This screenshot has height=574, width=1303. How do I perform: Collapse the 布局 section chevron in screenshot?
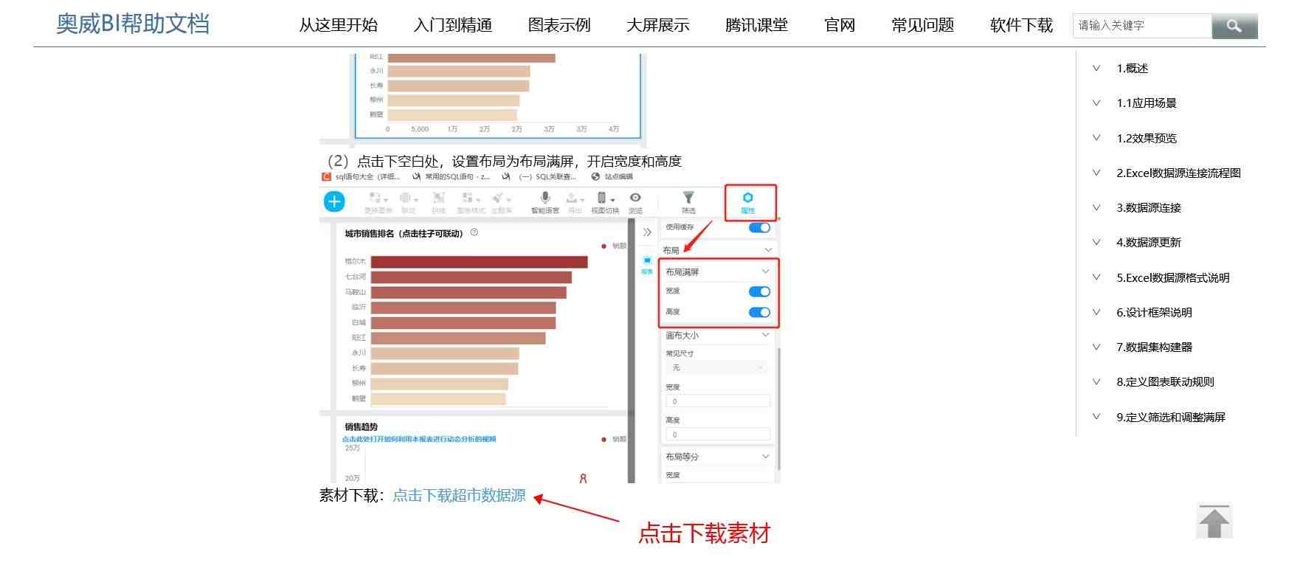pyautogui.click(x=768, y=250)
